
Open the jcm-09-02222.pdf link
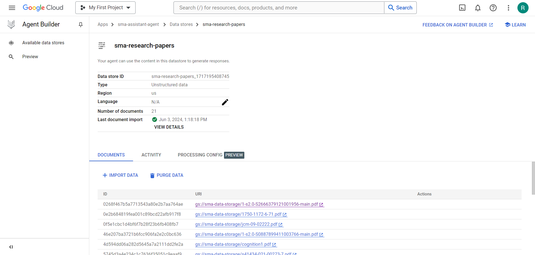point(239,224)
